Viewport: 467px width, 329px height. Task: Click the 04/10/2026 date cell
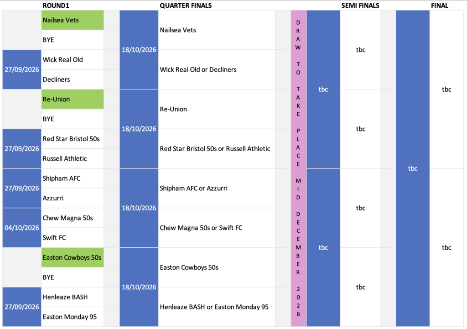click(x=22, y=228)
